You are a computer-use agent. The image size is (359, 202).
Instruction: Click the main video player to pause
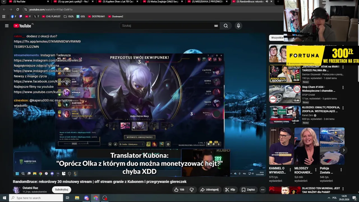coord(139,105)
